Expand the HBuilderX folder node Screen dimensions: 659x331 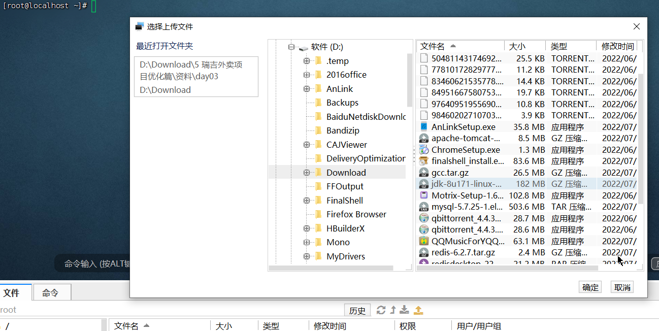307,228
